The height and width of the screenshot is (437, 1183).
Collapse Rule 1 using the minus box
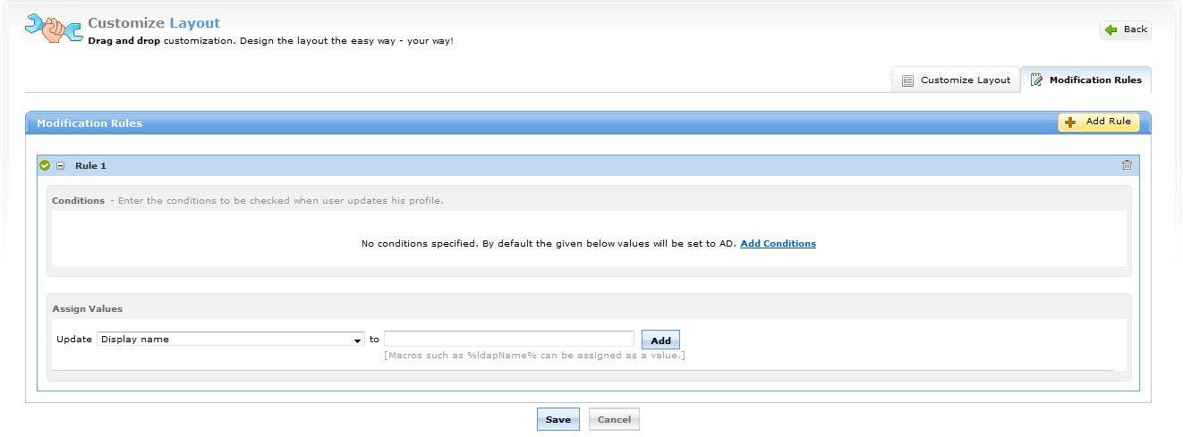pos(60,165)
